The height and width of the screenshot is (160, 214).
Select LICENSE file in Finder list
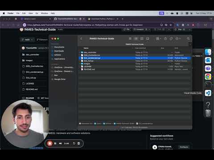[x=135, y=66]
